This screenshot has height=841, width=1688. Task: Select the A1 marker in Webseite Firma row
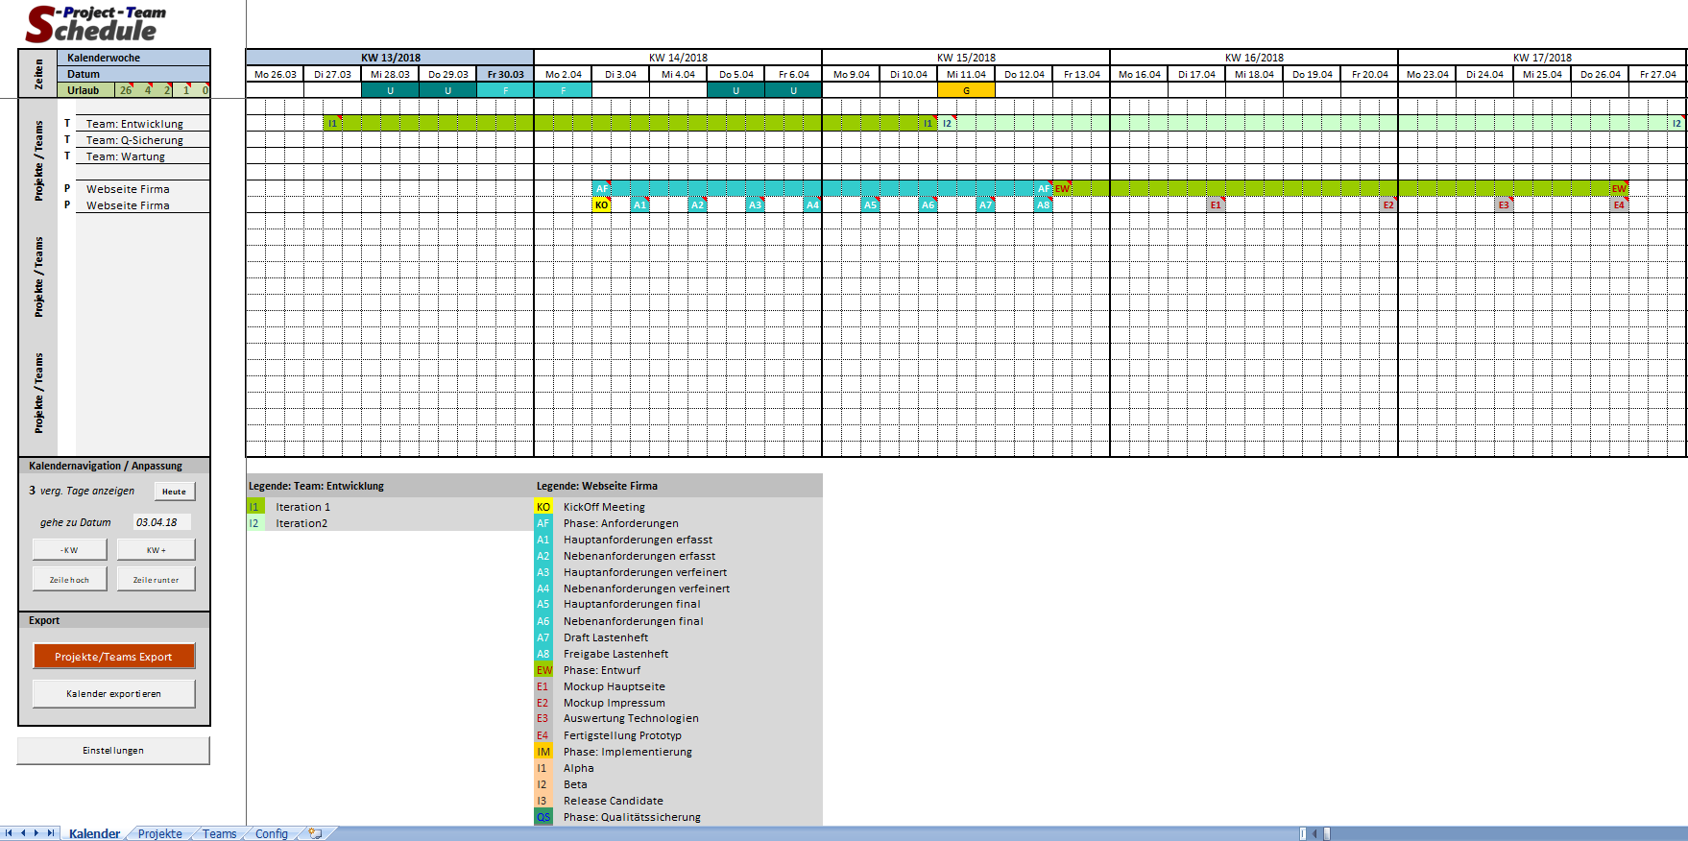coord(639,204)
